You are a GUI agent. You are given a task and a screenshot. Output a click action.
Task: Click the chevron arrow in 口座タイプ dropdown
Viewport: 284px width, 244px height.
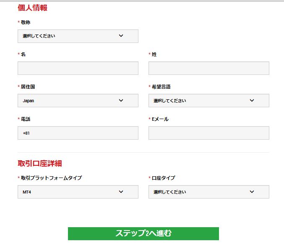[x=252, y=192]
